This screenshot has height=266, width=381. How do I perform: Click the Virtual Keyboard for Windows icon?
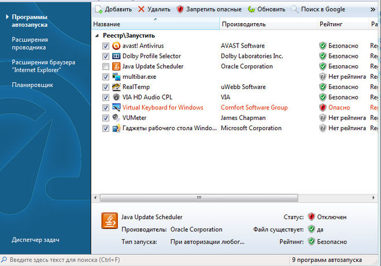116,108
